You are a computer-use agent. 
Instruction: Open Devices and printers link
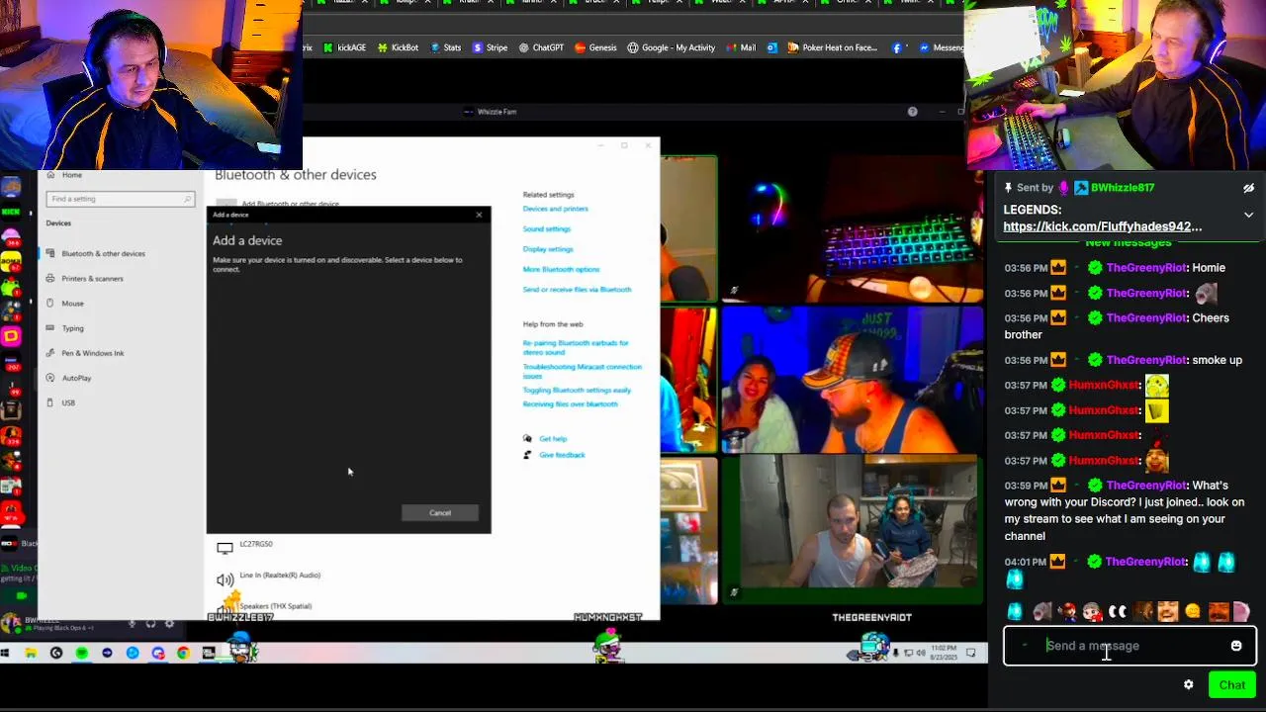pyautogui.click(x=555, y=209)
